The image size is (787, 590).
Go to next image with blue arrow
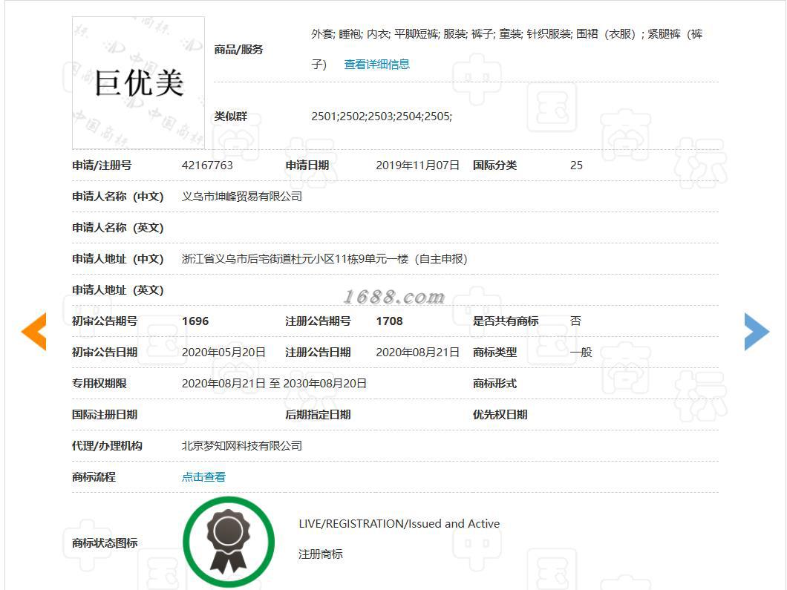click(757, 331)
